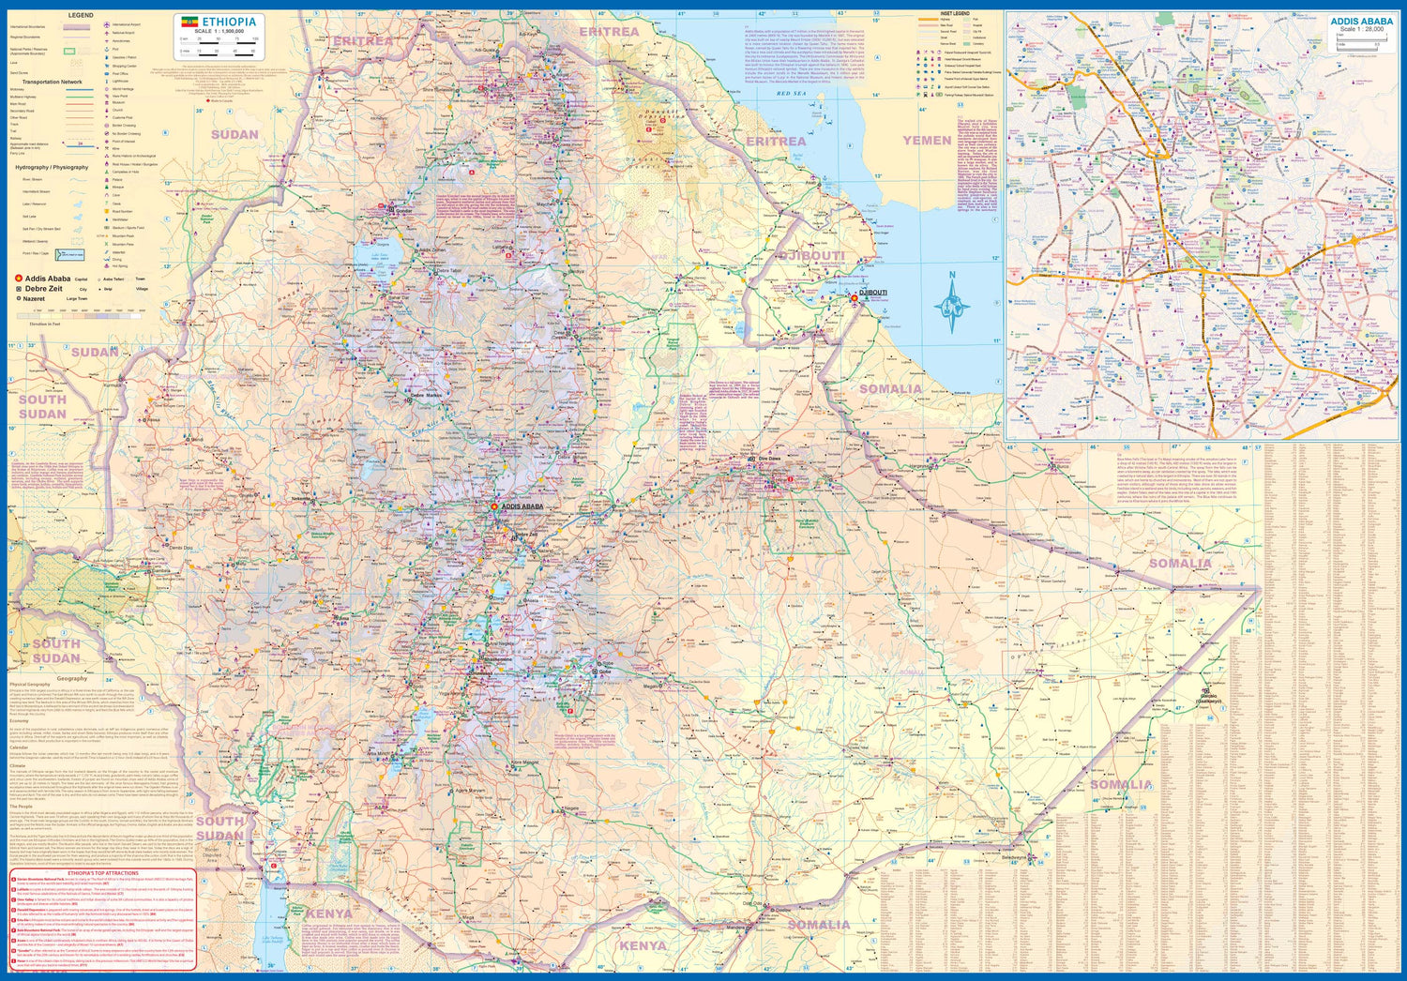Toggle the International Boundary legend entry

[x=76, y=26]
